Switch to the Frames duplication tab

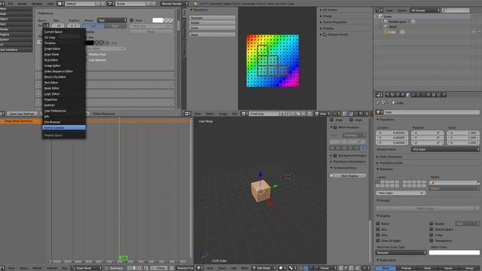click(406, 268)
